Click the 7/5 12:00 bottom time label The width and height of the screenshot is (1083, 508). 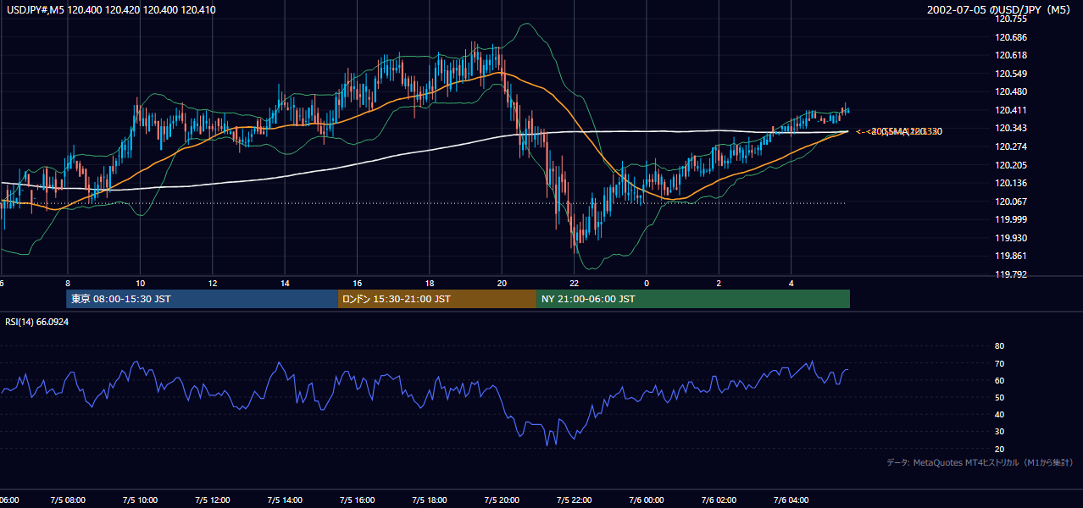click(212, 500)
